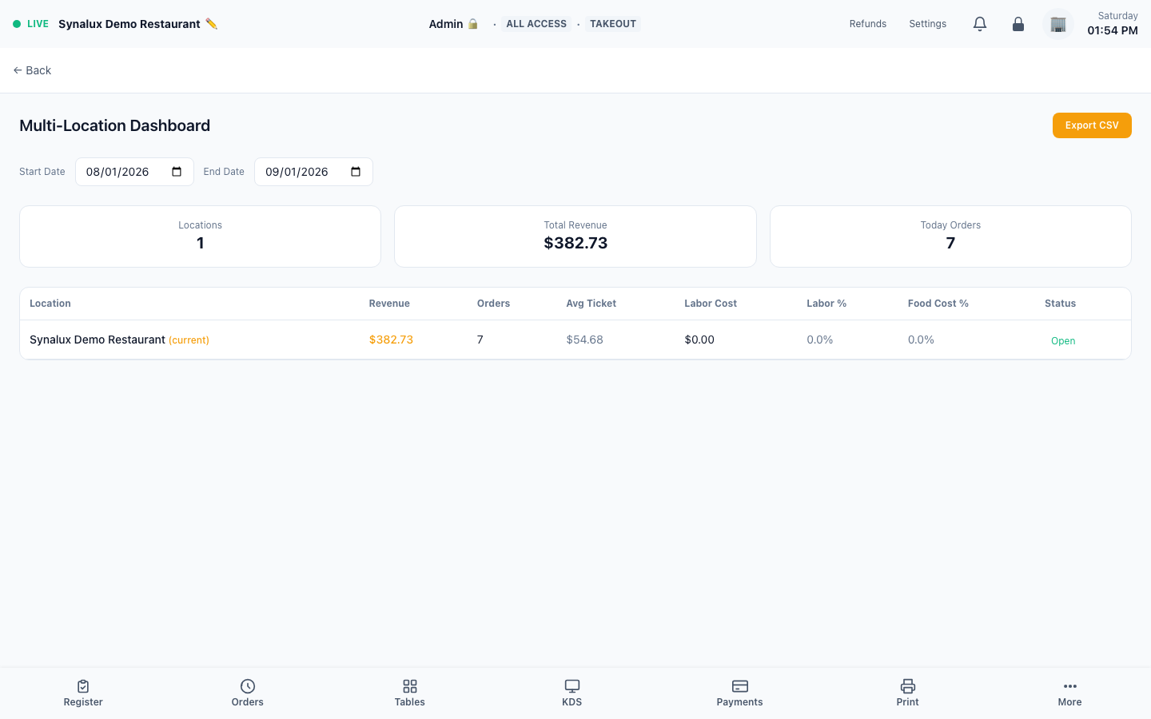Open Refunds in the top bar
The width and height of the screenshot is (1151, 719).
coord(868,24)
